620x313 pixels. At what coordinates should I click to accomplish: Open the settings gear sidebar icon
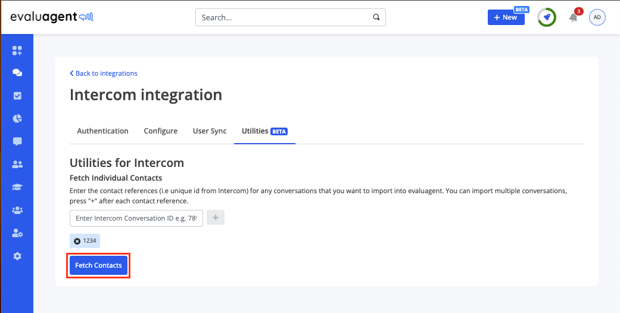pos(17,256)
